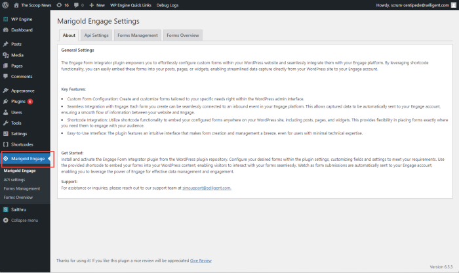This screenshot has width=459, height=273.
Task: Click the Sailthru sidebar icon
Action: click(x=5, y=209)
